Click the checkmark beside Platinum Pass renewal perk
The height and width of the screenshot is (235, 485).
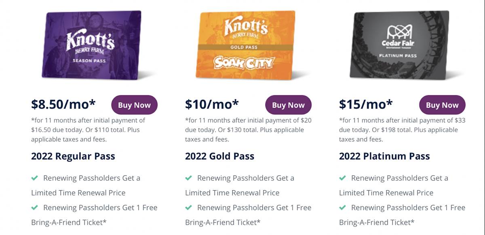click(342, 178)
